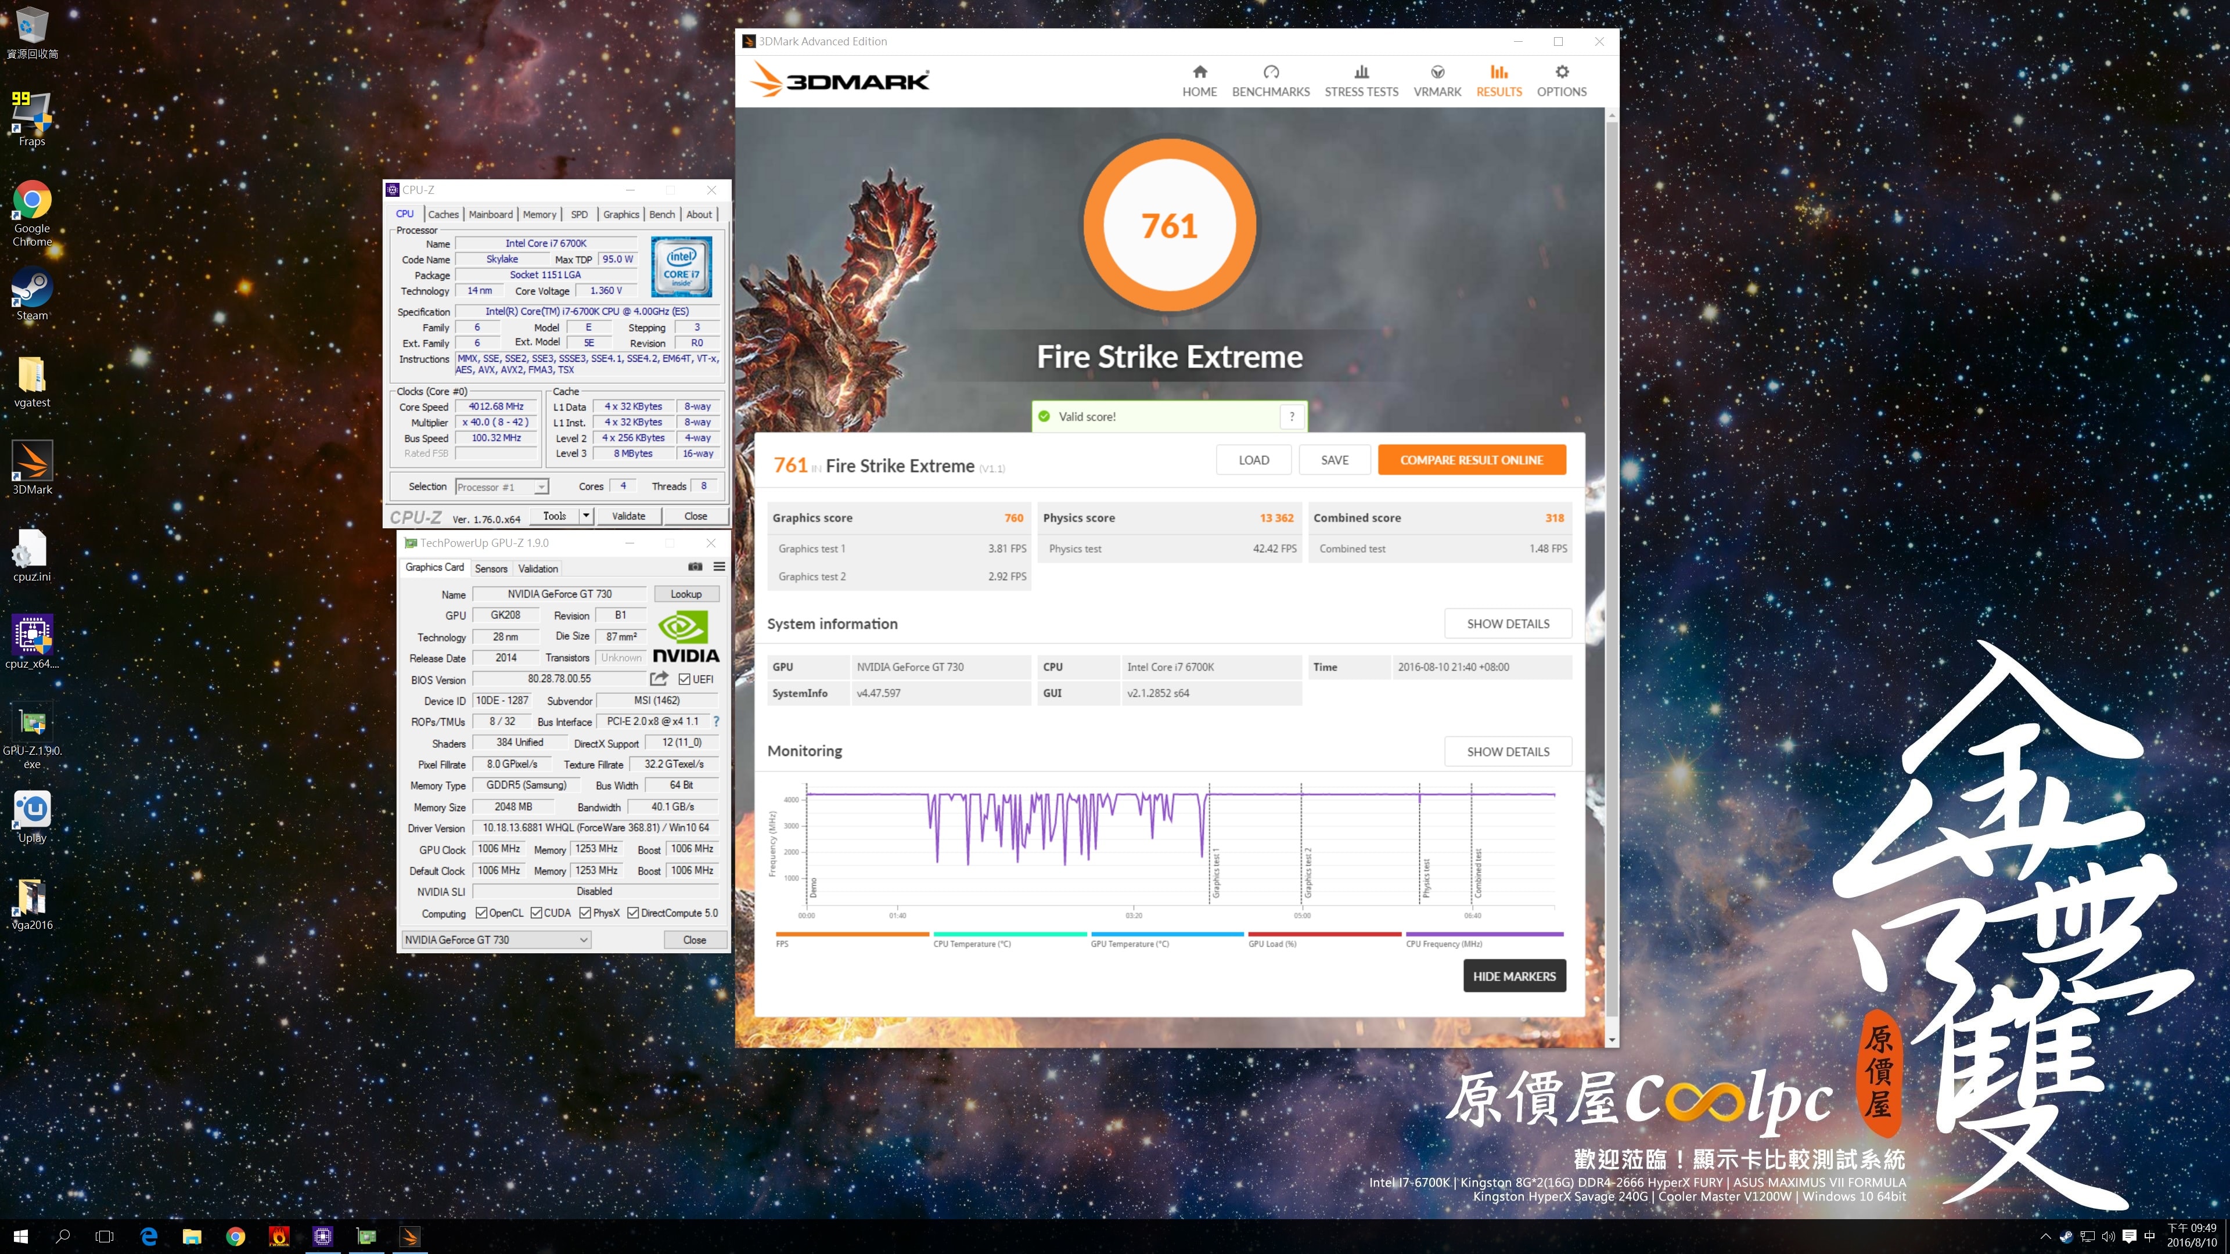Open the STRESS TESTS tab
2230x1254 pixels.
tap(1362, 81)
